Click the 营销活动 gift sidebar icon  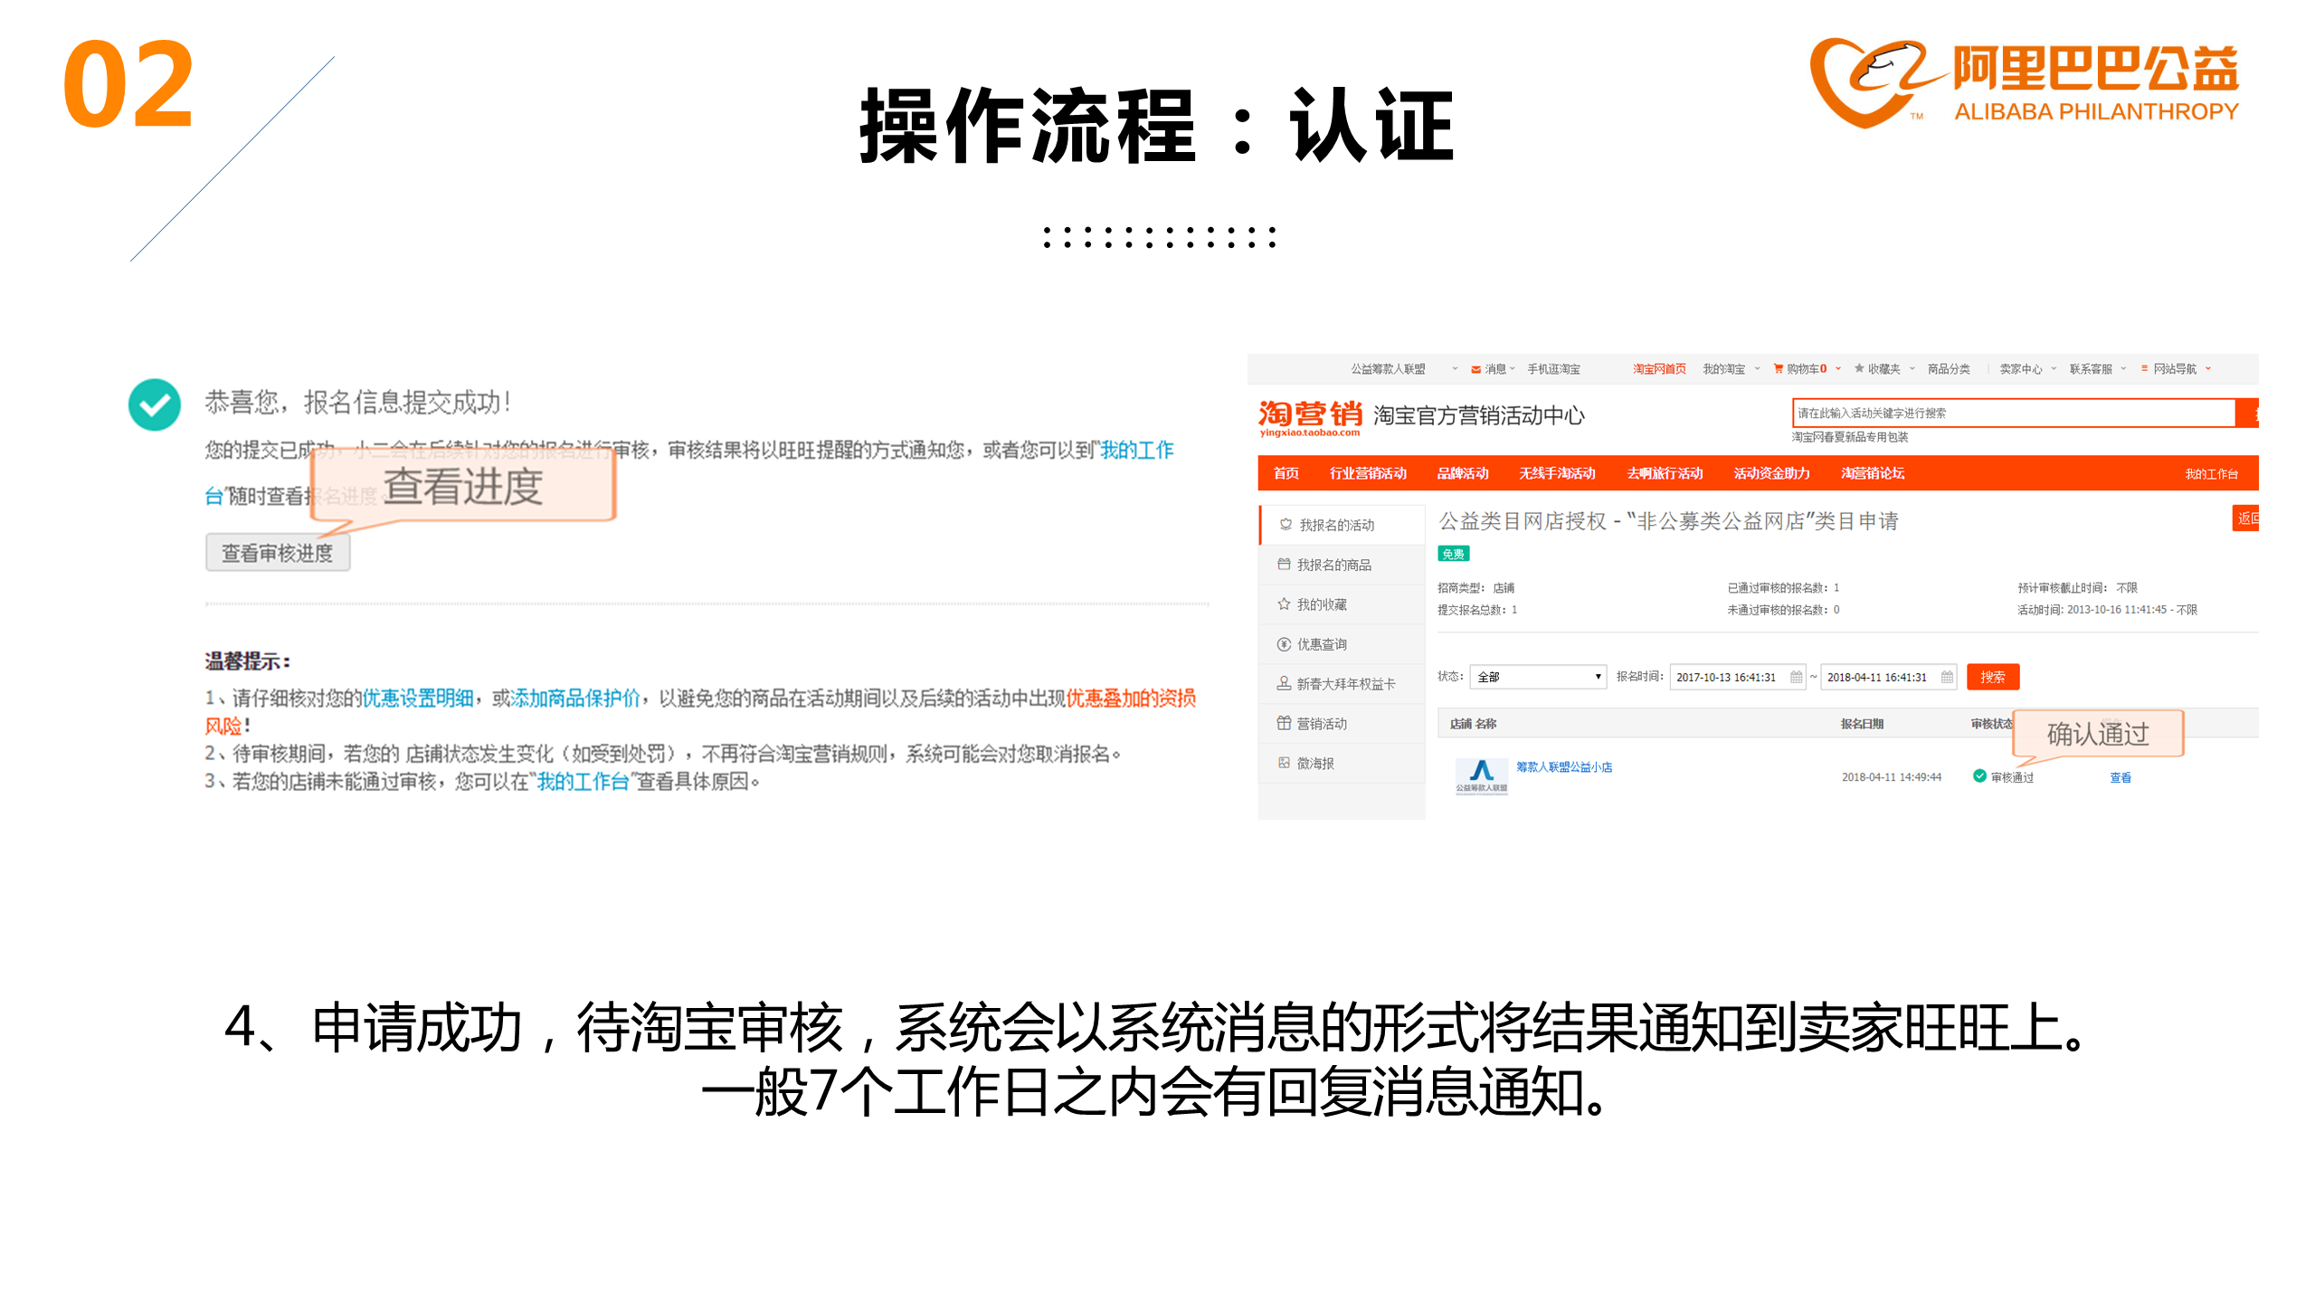coord(1284,723)
